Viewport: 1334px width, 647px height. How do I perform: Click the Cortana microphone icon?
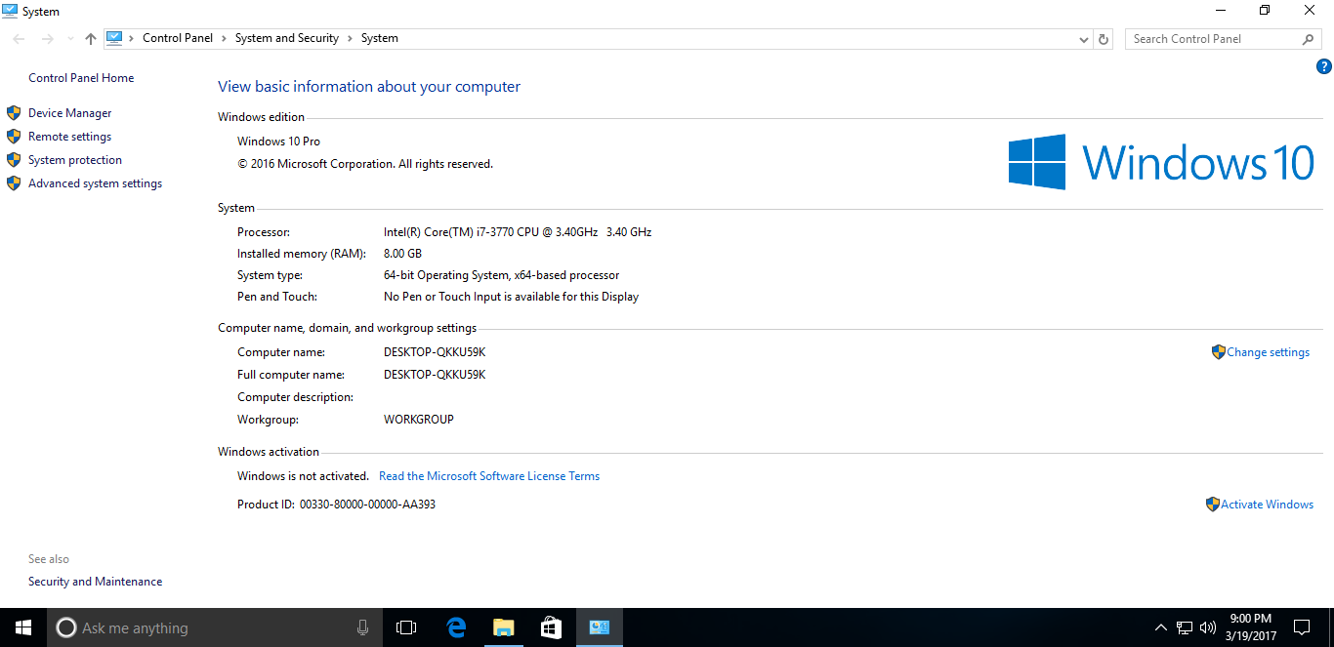pyautogui.click(x=362, y=627)
